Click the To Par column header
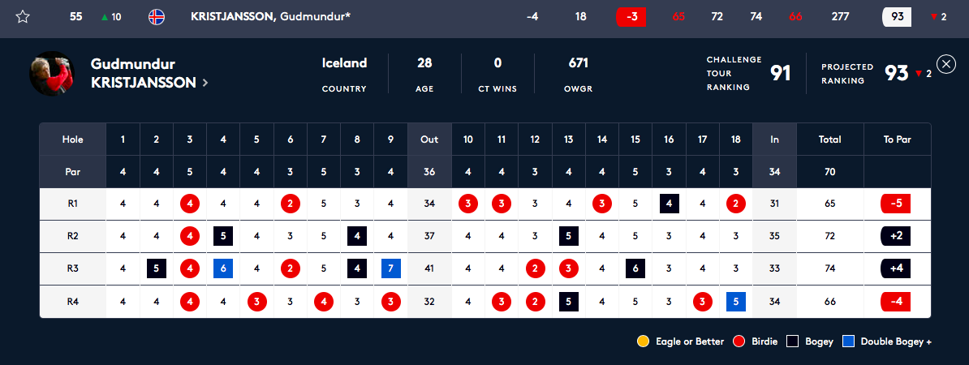 tap(898, 140)
